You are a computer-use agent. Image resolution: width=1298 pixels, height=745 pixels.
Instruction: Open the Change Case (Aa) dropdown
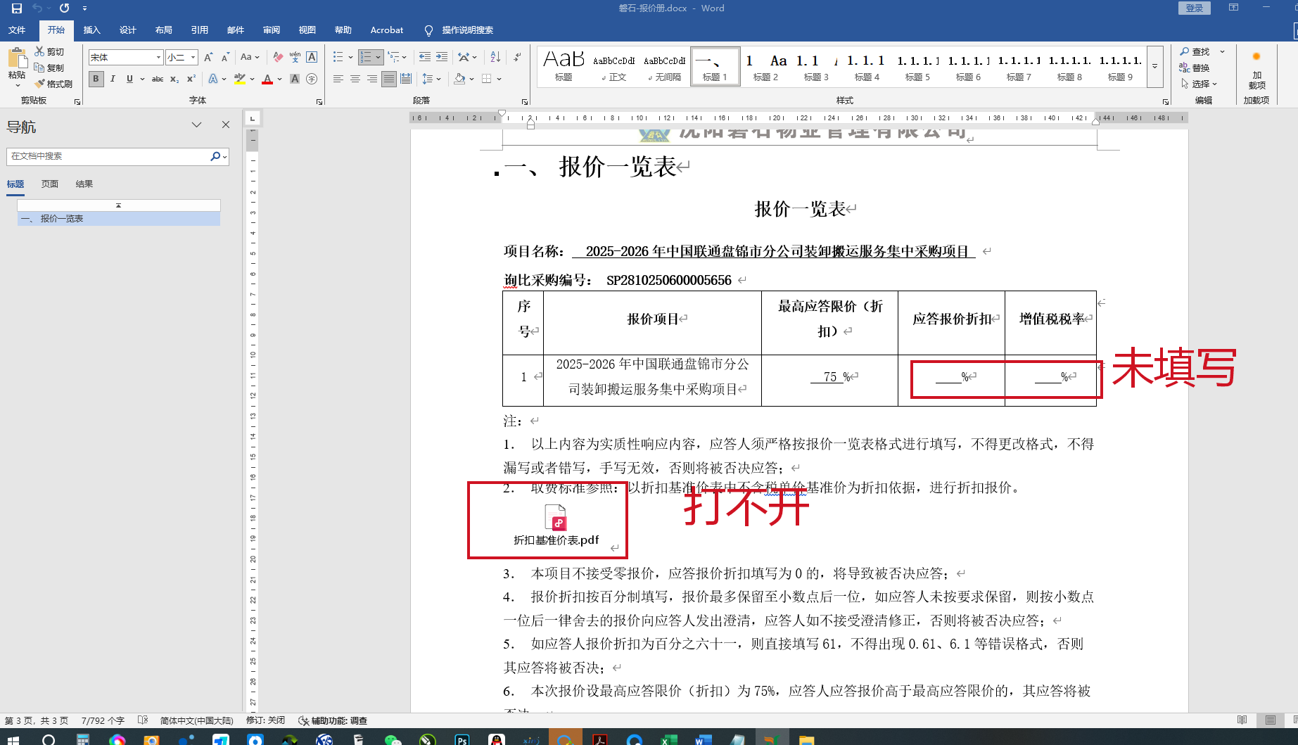[x=249, y=57]
